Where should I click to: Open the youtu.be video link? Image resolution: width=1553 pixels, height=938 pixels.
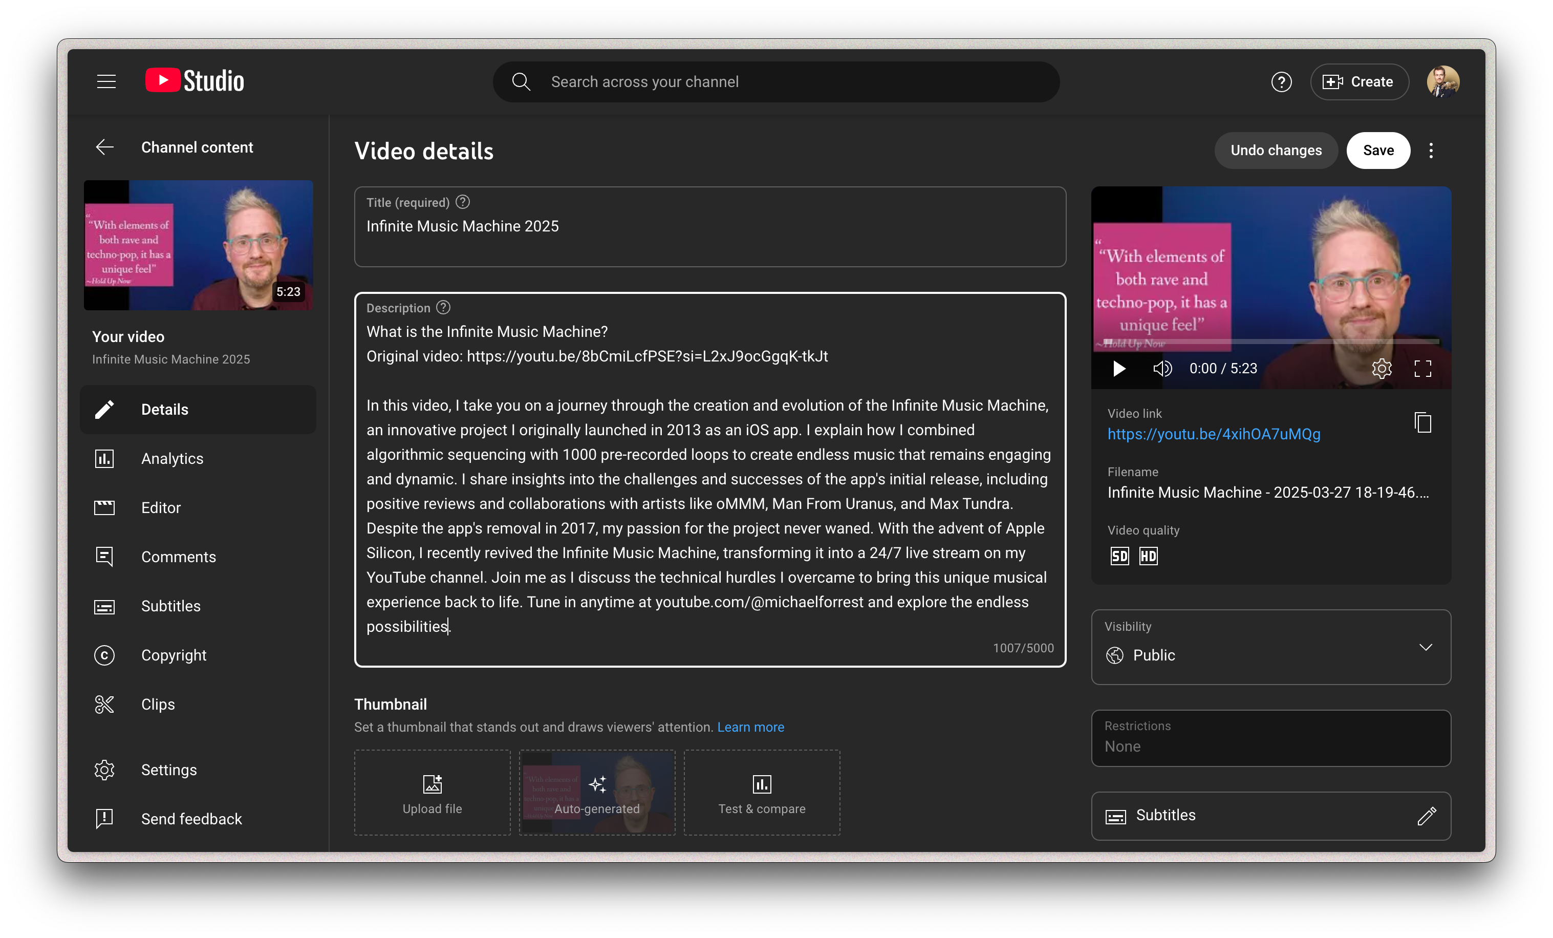coord(1213,434)
